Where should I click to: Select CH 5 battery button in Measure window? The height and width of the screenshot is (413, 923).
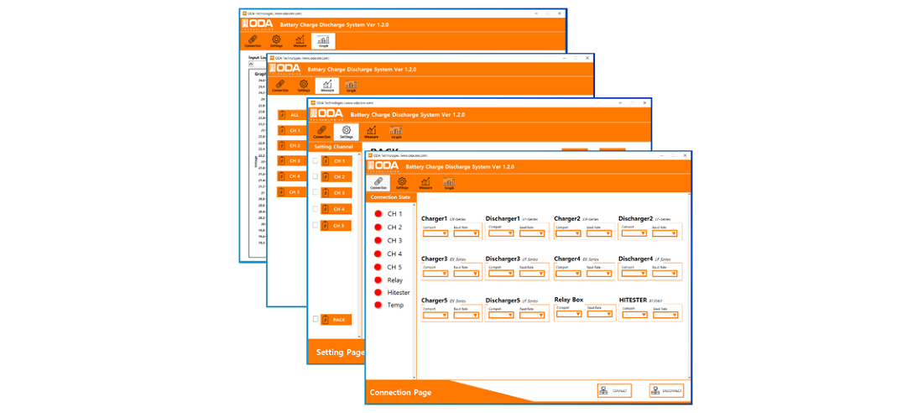coord(291,191)
